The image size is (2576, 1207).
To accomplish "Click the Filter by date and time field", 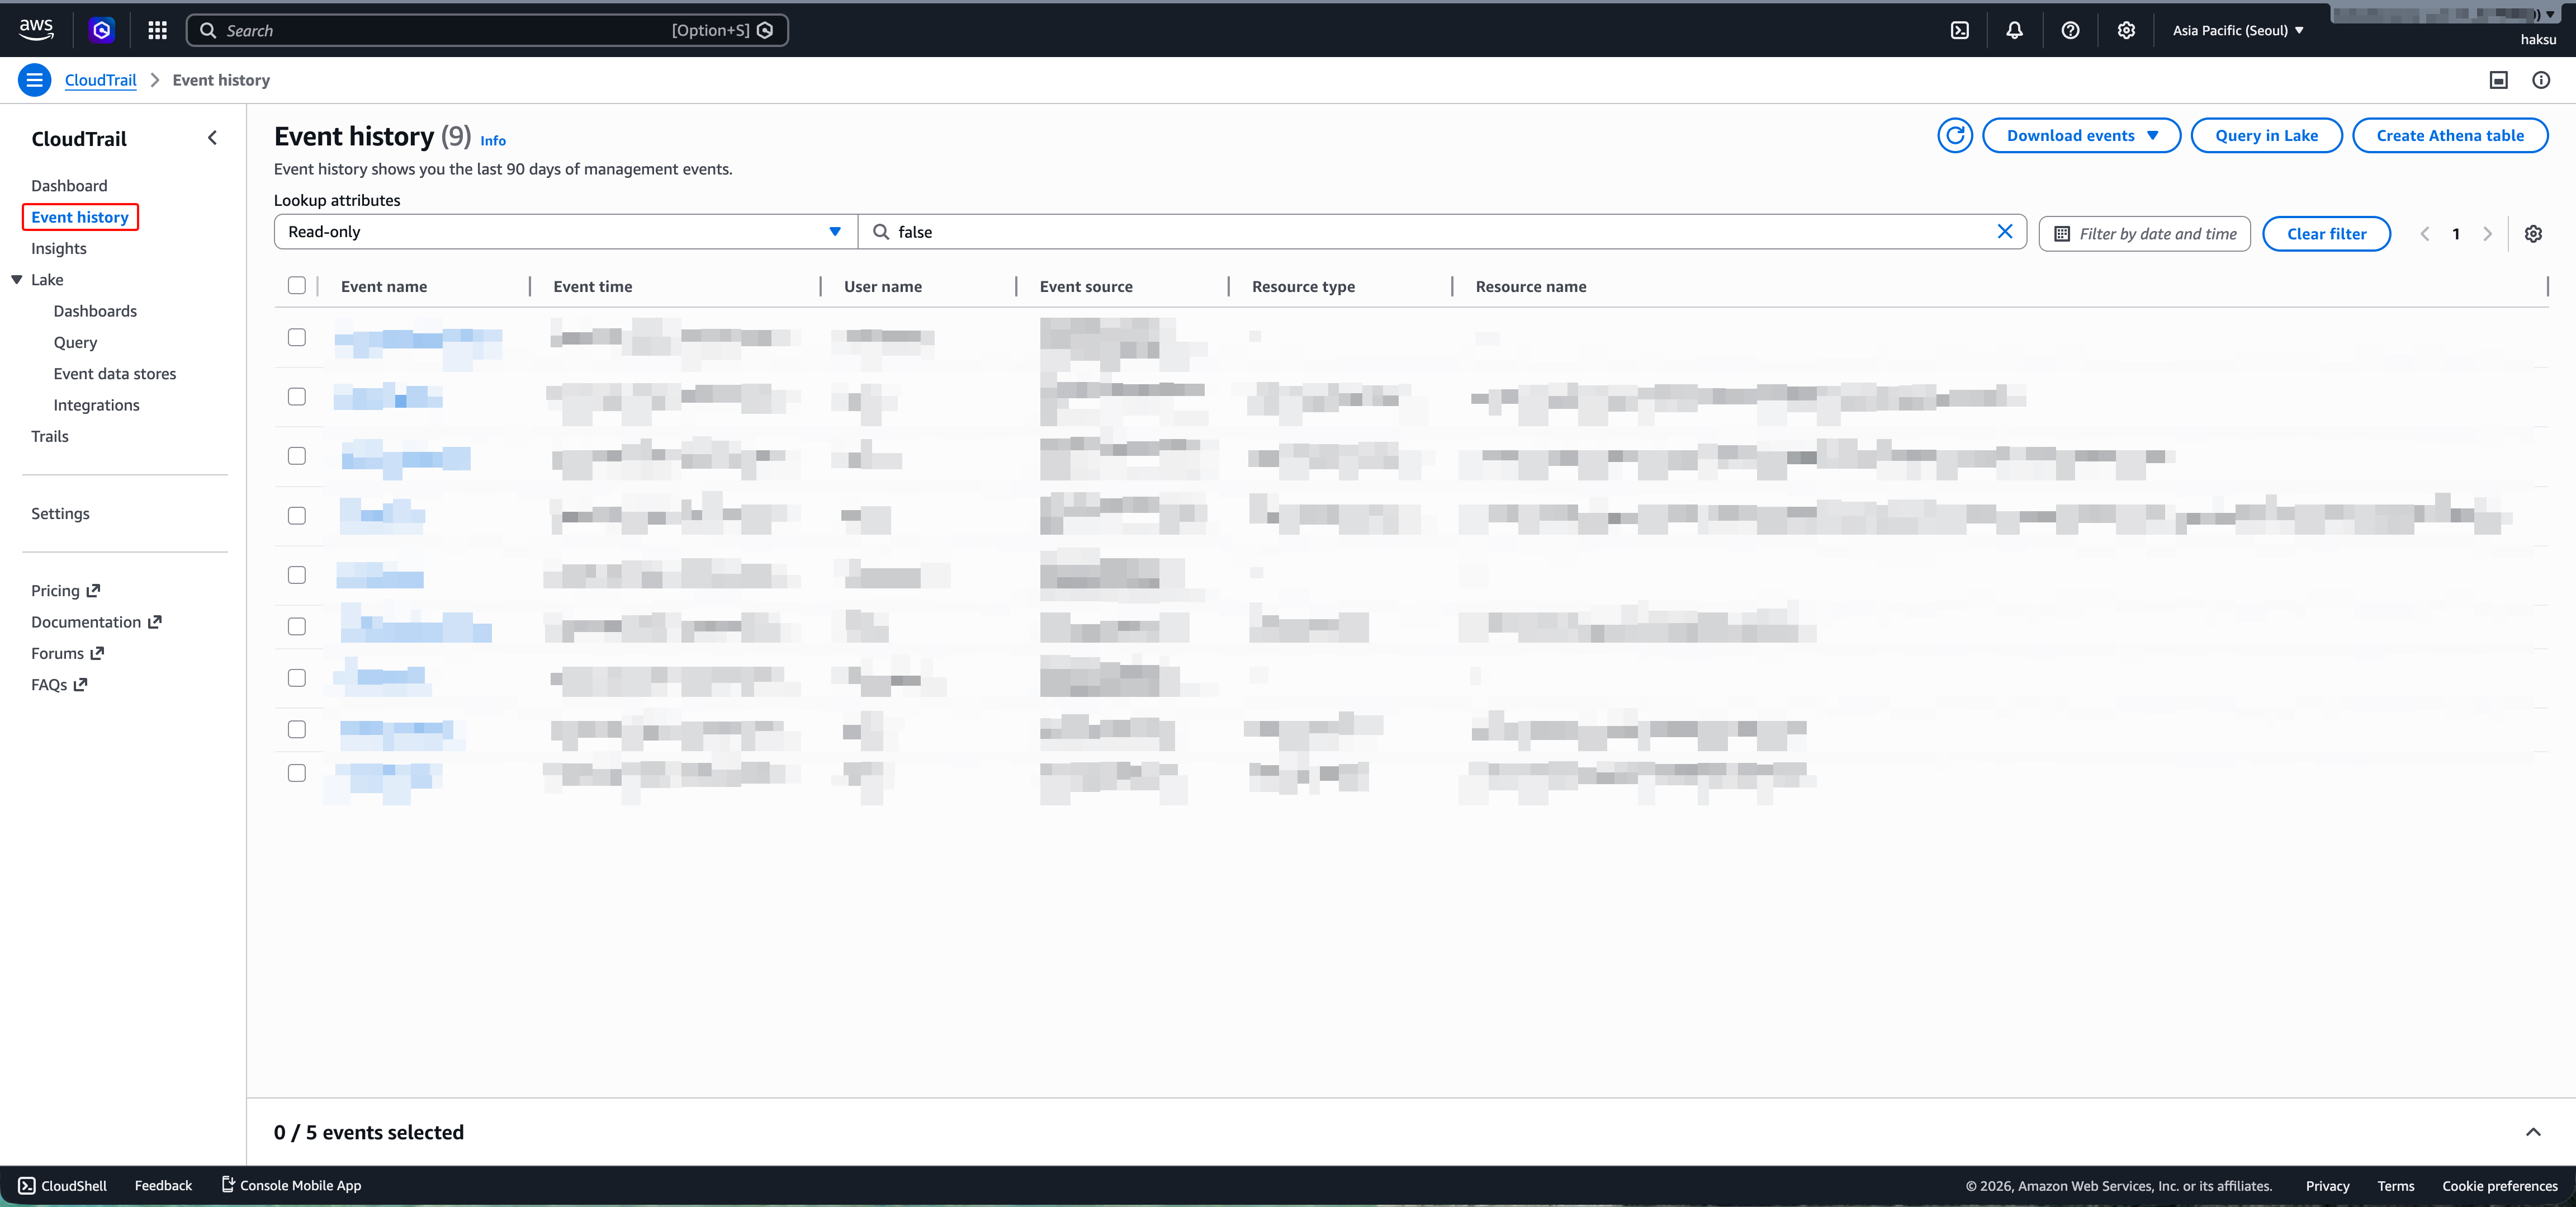I will (2144, 233).
